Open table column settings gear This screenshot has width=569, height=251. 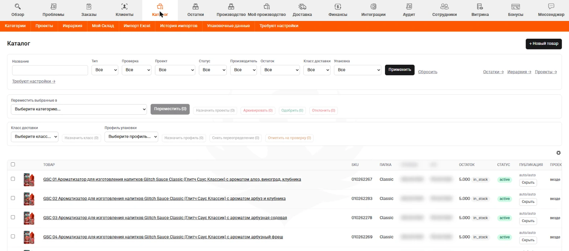coord(558,153)
